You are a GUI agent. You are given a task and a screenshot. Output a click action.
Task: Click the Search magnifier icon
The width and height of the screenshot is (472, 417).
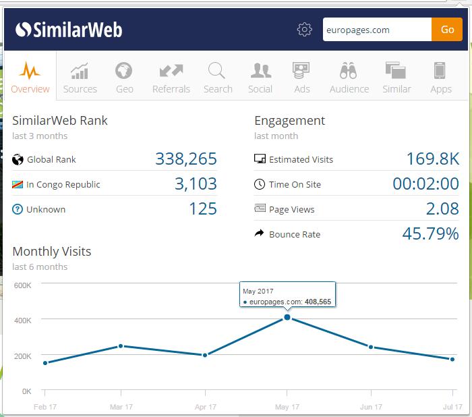(217, 71)
